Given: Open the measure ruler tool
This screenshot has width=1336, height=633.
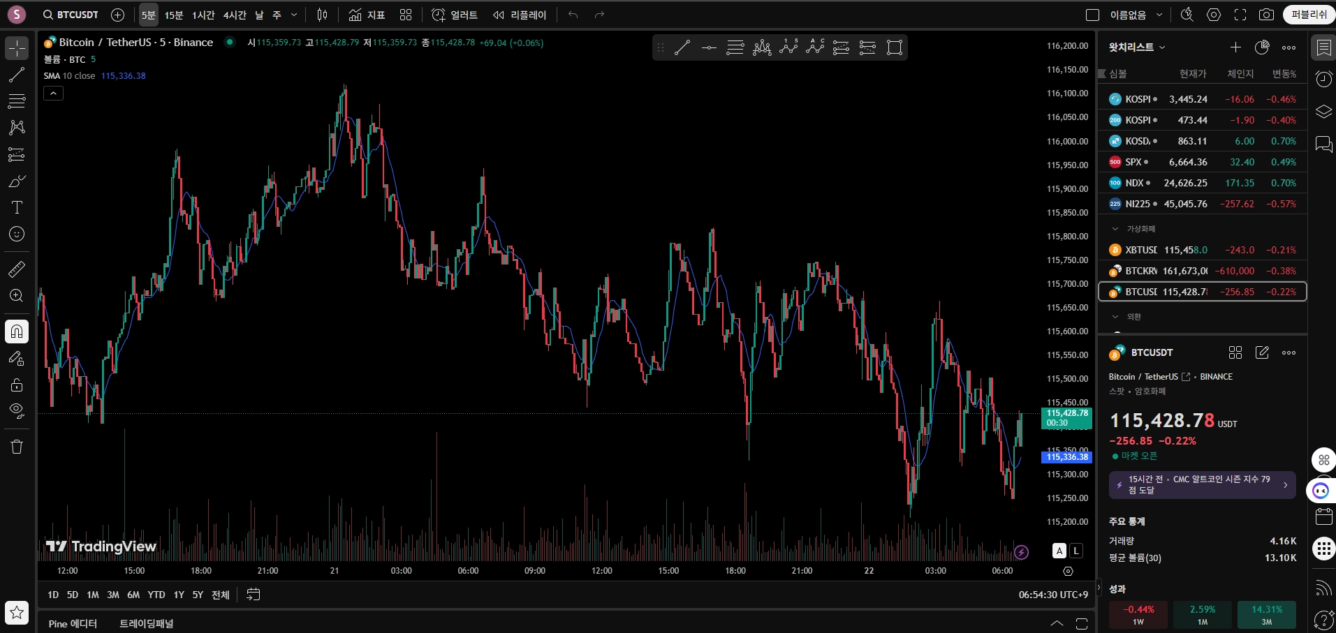Looking at the screenshot, I should tap(17, 269).
